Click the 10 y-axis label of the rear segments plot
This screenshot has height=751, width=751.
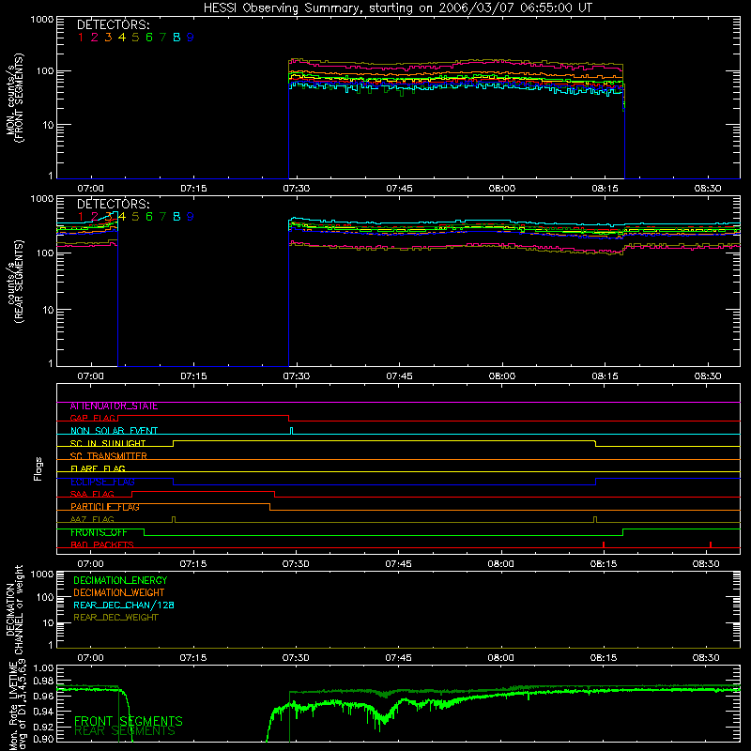click(48, 311)
